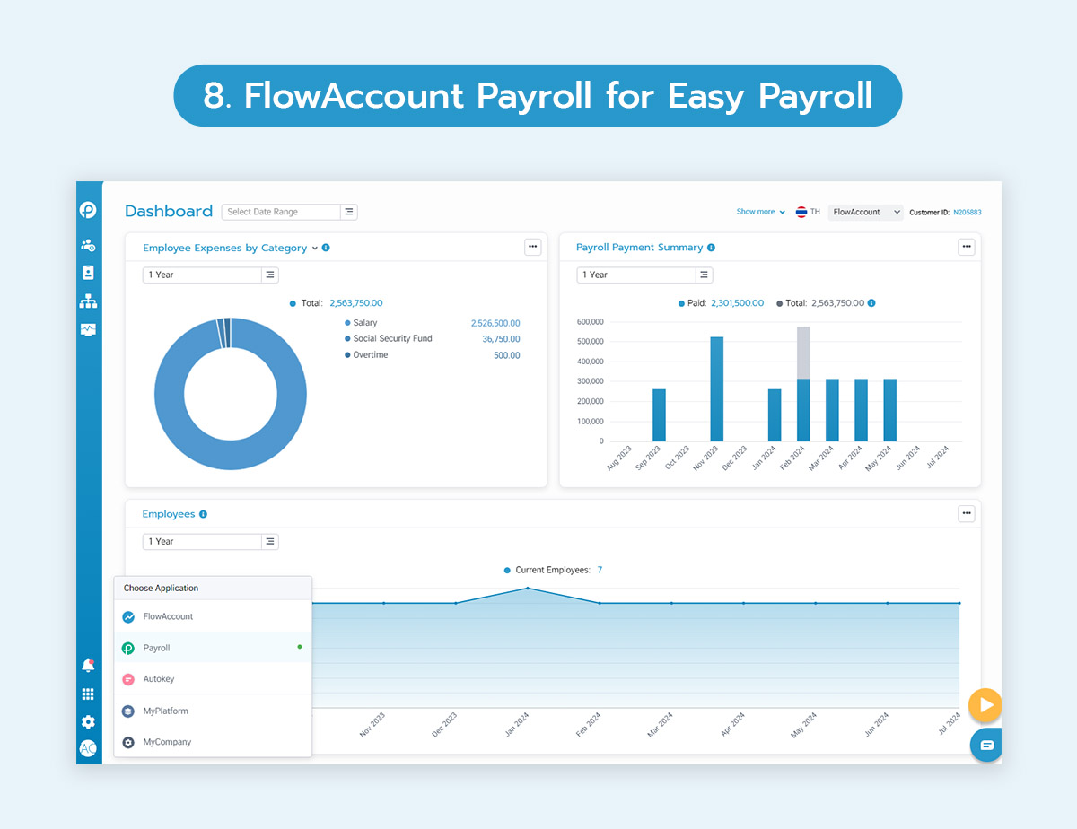Viewport: 1077px width, 829px height.
Task: Click the Select Date Range input field
Action: point(280,211)
